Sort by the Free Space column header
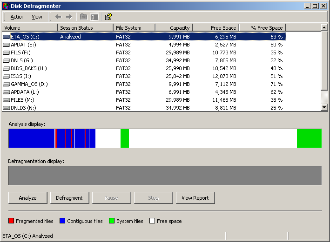Image resolution: width=330 pixels, height=242 pixels. 216,28
